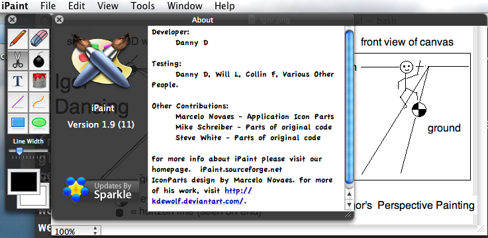Click the black foreground color swatch
488x238 pixels.
point(24,182)
